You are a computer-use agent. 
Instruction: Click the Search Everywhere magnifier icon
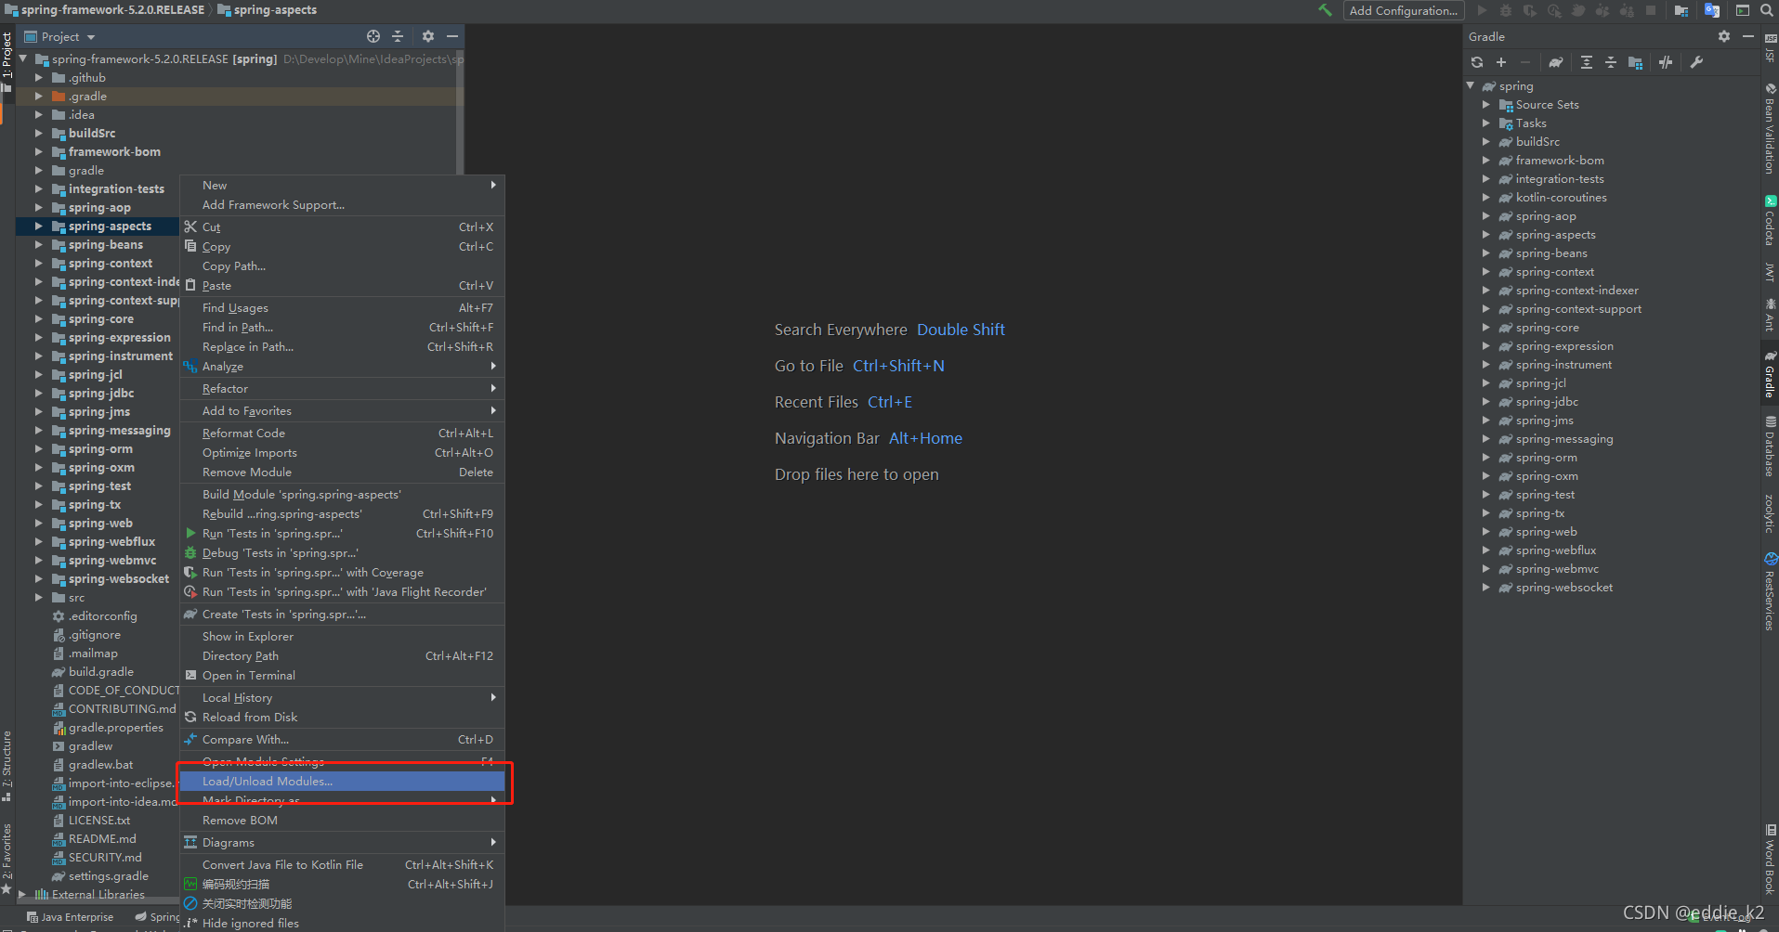click(1767, 10)
